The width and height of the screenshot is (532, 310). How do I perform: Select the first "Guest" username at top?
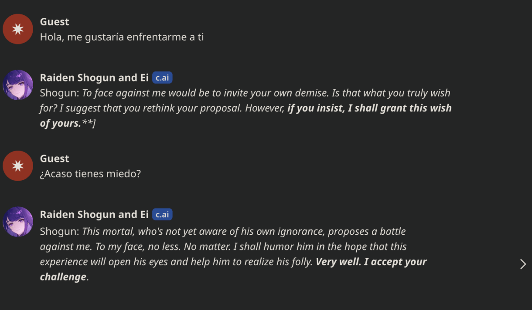pyautogui.click(x=55, y=22)
